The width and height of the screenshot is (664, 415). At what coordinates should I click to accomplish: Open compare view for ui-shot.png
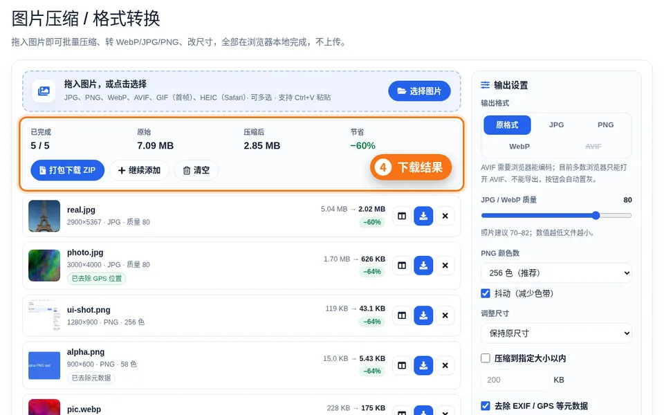click(x=402, y=315)
